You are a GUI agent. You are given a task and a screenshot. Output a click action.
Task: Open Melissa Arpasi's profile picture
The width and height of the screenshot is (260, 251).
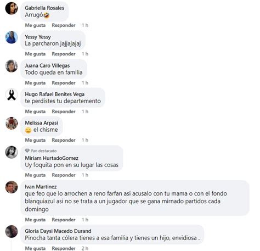12,123
